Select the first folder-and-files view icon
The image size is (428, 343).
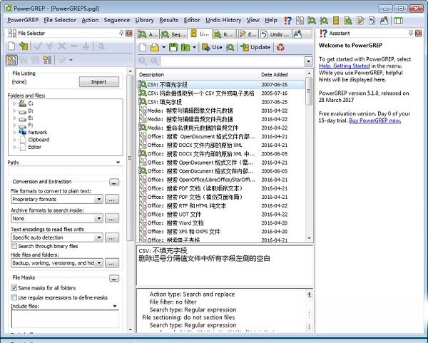point(11,60)
